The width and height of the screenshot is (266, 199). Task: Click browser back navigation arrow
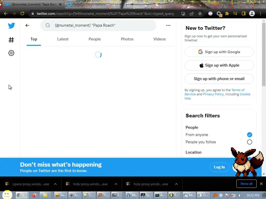pos(6,13)
